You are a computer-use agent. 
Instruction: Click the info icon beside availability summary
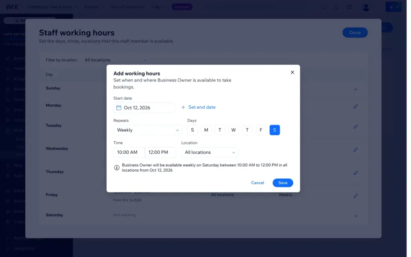click(x=117, y=167)
